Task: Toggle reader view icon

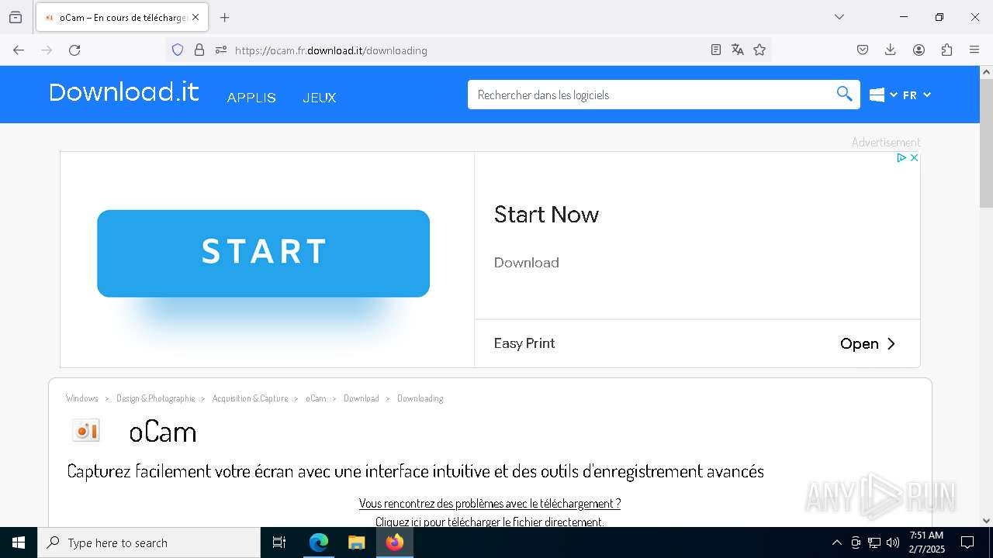Action: click(x=716, y=50)
